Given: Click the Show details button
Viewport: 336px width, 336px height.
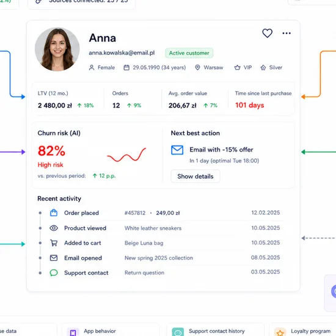Looking at the screenshot, I should [195, 177].
